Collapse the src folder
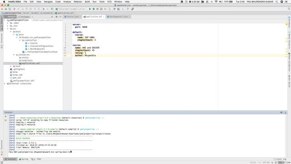The width and height of the screenshot is (291, 164). coord(8,29)
